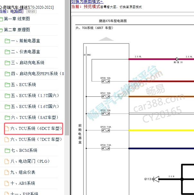This screenshot has width=194, height=195.
Task: Click heading 六、TCU系统（6DCT 车型） in diagram
Action: coord(94,28)
